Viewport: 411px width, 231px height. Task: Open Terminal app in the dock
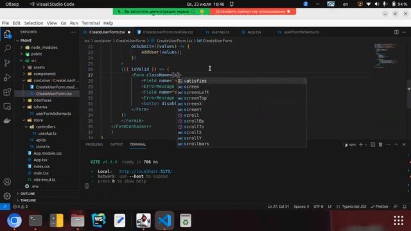[35, 221]
